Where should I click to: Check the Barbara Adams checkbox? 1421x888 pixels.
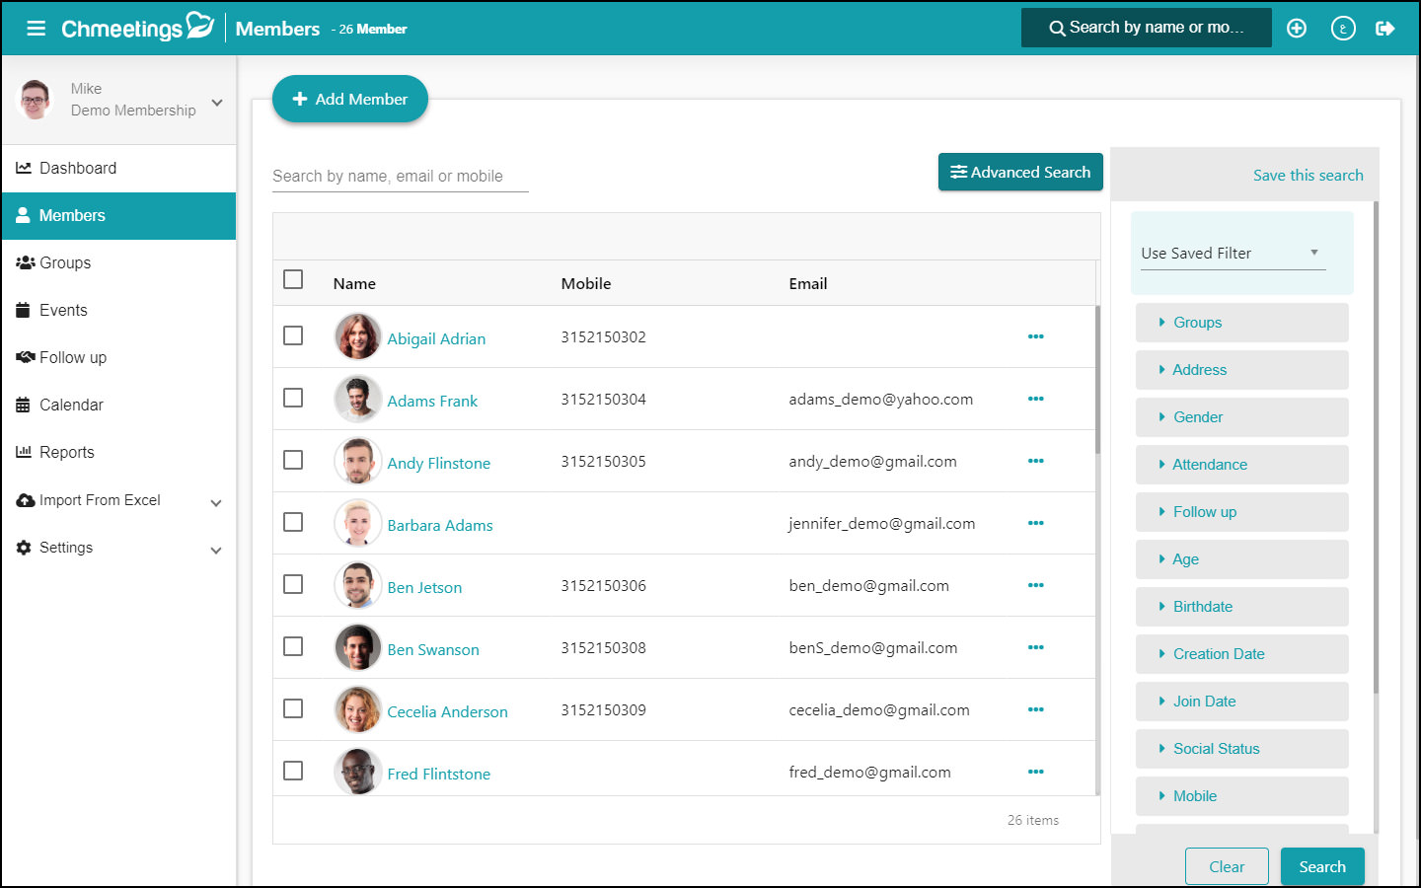[293, 522]
